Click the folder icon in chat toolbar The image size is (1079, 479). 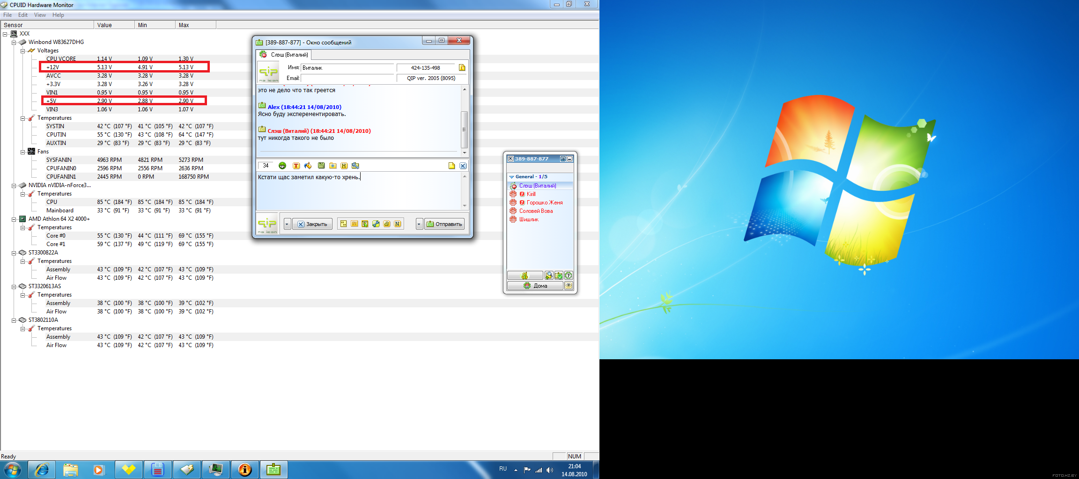(x=333, y=166)
